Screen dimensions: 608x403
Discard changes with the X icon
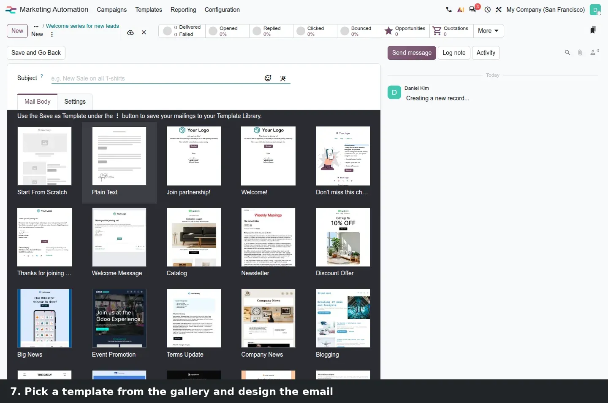coord(144,32)
